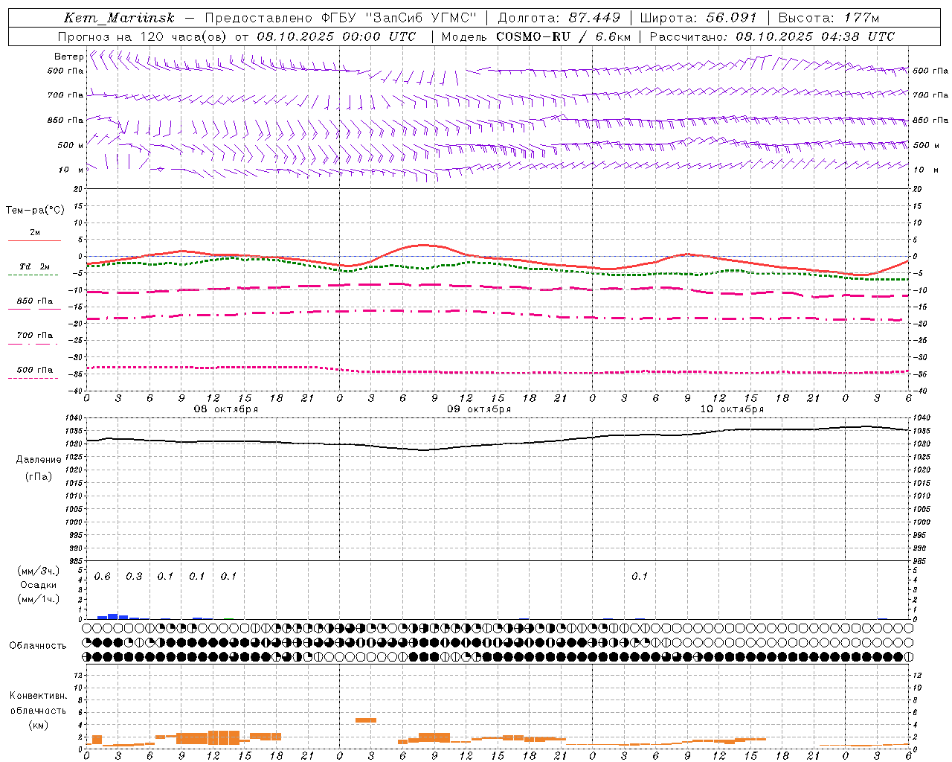Click the Осадки precipitation label
This screenshot has width=952, height=762.
pos(38,585)
